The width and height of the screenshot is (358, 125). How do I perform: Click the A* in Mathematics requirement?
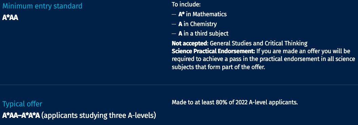point(203,14)
